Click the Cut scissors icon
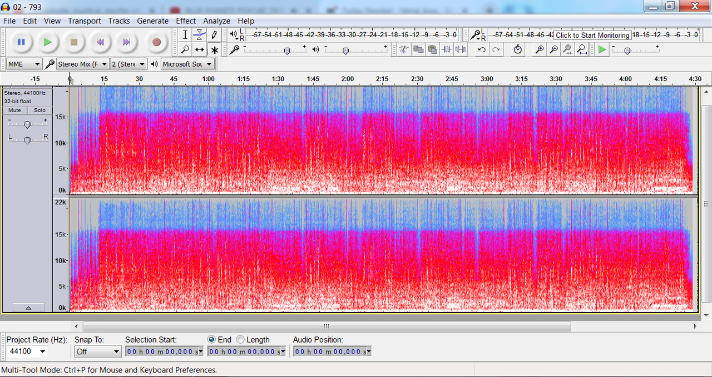This screenshot has height=377, width=712. [x=404, y=49]
